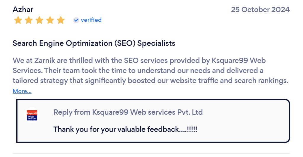Click the blue verified checkmark badge
This screenshot has width=303, height=157.
76,20
